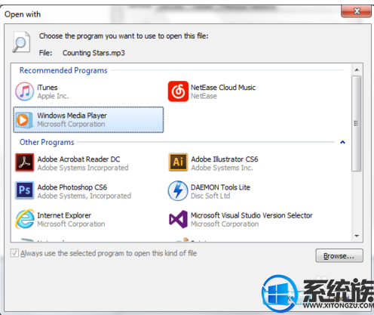Click the Internet Explorer label
This screenshot has width=374, height=315.
(x=64, y=215)
